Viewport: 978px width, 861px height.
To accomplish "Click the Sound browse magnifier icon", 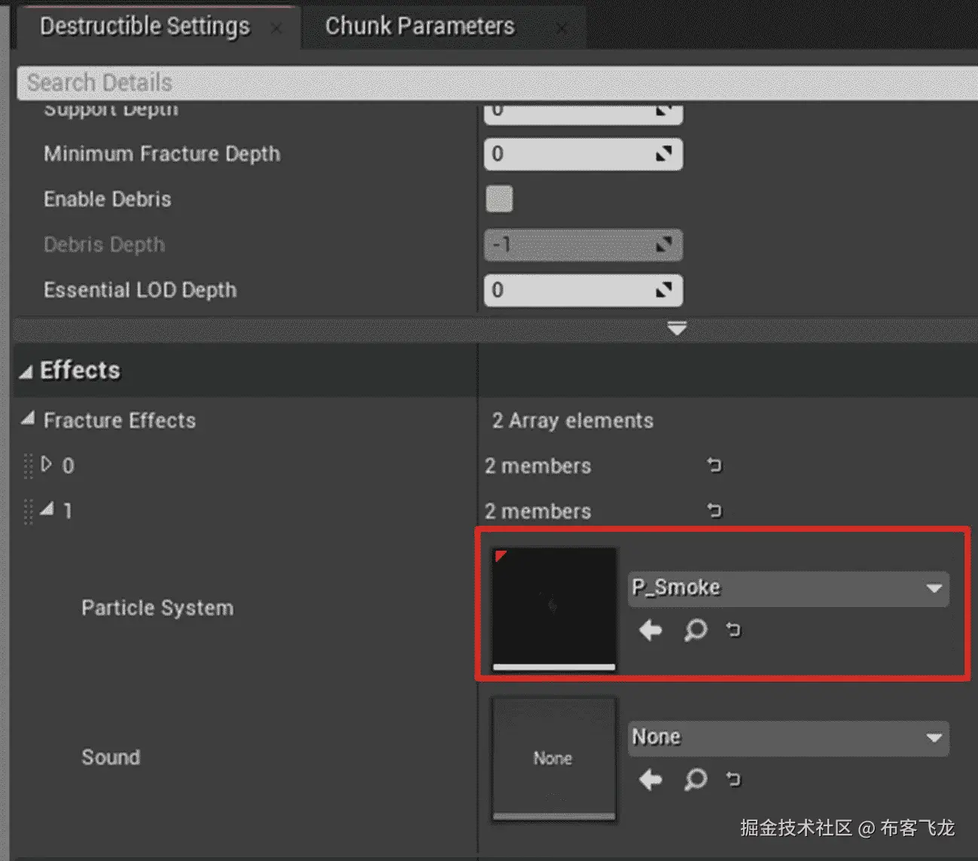I will pos(696,779).
